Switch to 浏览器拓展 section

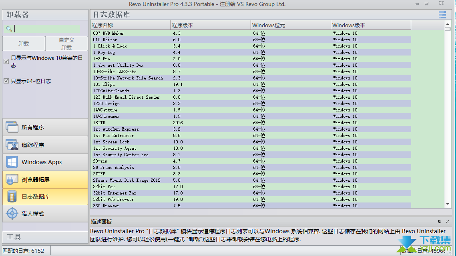tap(45, 179)
